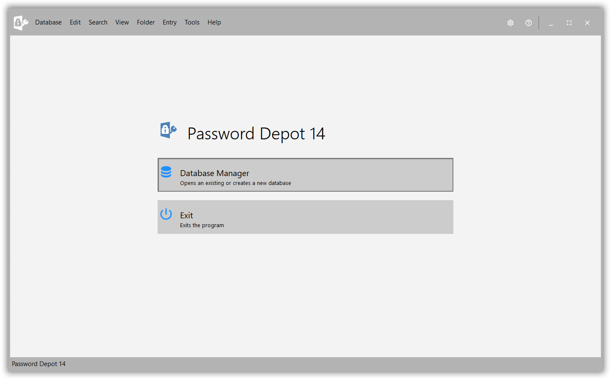611x380 pixels.
Task: Click the blue database stack icon
Action: (166, 172)
